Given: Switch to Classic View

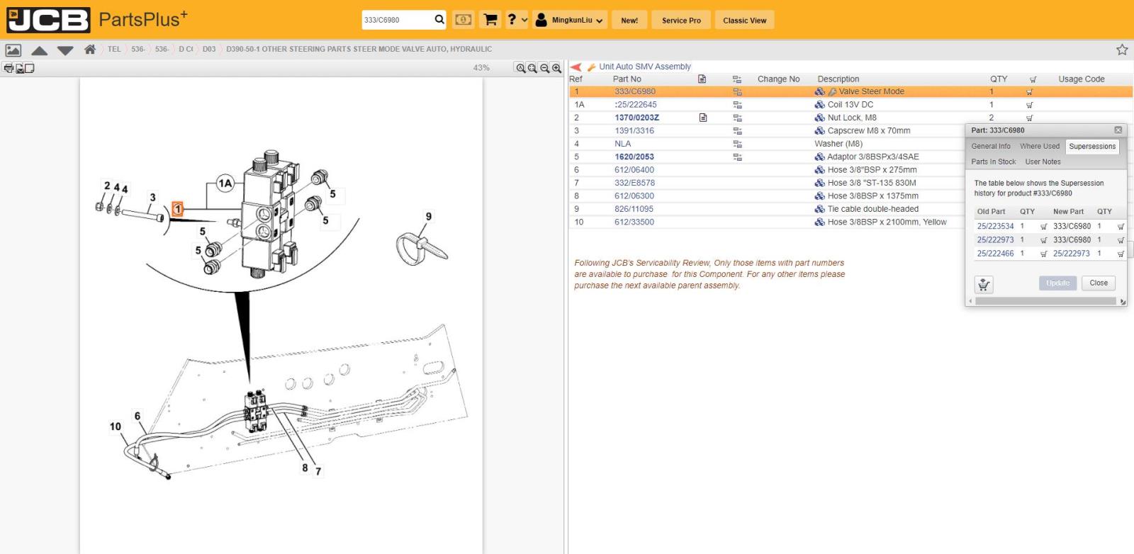Looking at the screenshot, I should [744, 21].
